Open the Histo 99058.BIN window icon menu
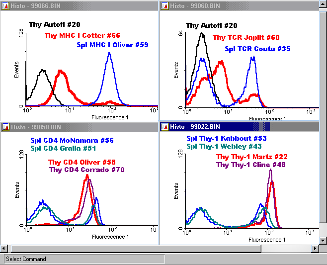 5,127
